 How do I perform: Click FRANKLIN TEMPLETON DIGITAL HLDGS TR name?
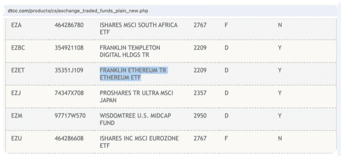[130, 51]
